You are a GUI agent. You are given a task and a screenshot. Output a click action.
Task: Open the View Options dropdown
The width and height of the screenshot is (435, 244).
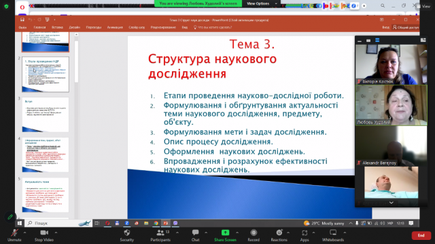click(x=262, y=3)
